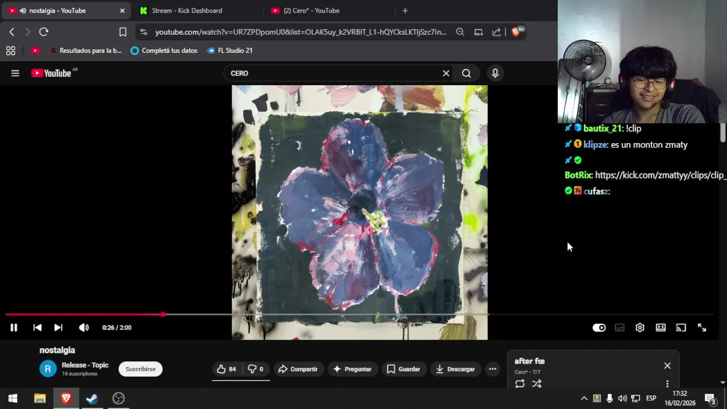
Task: Toggle subtitles in the player
Action: tap(620, 328)
